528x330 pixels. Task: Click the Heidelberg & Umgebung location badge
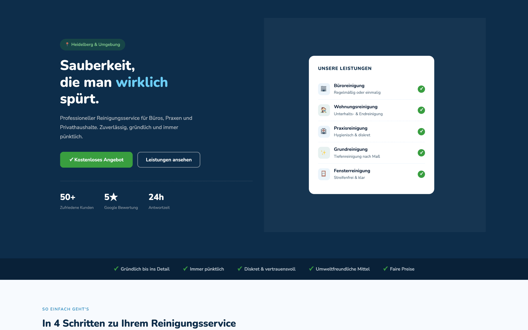[93, 44]
